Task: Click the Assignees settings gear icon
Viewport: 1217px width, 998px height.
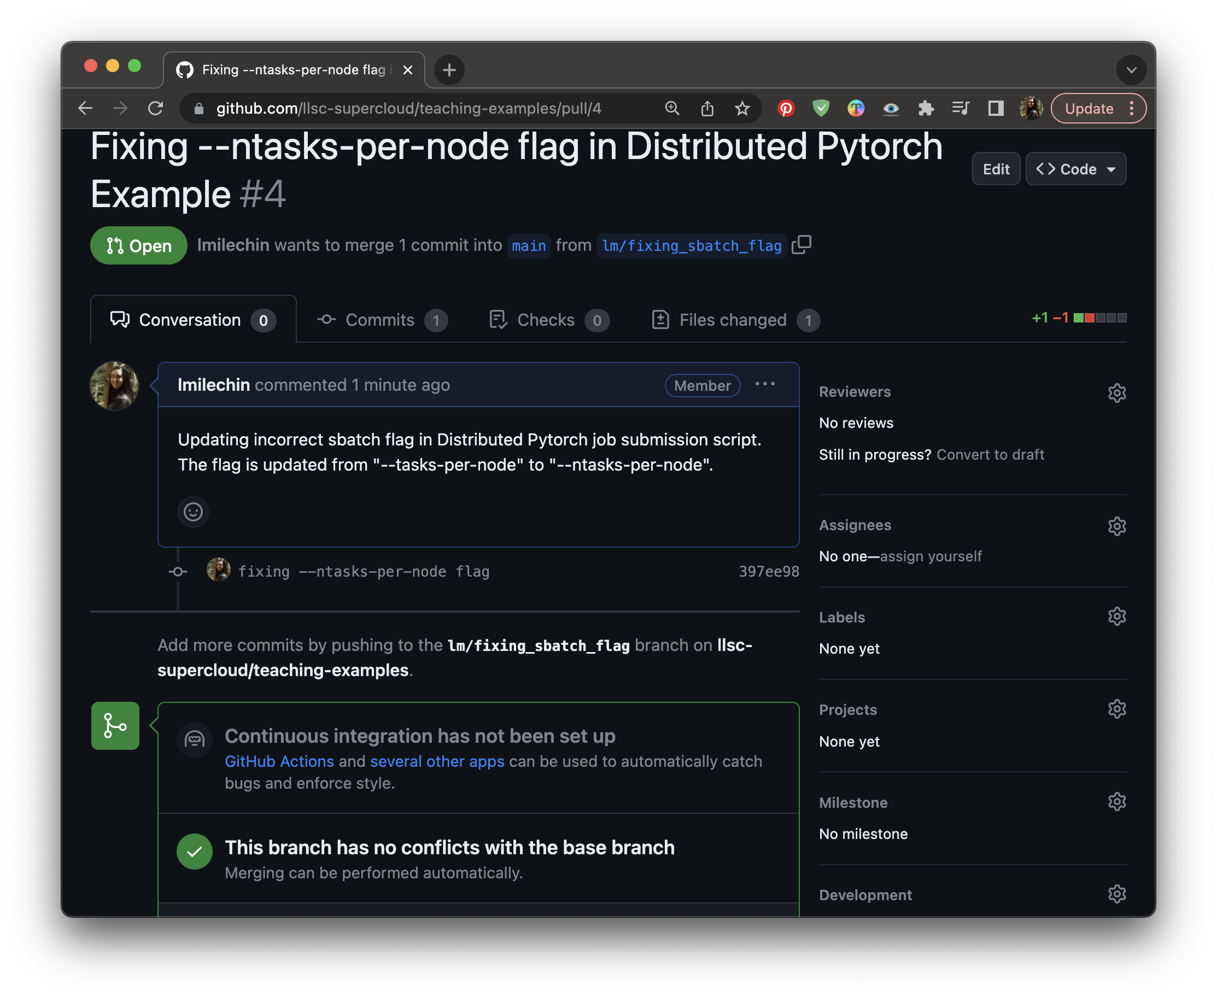Action: click(x=1116, y=525)
